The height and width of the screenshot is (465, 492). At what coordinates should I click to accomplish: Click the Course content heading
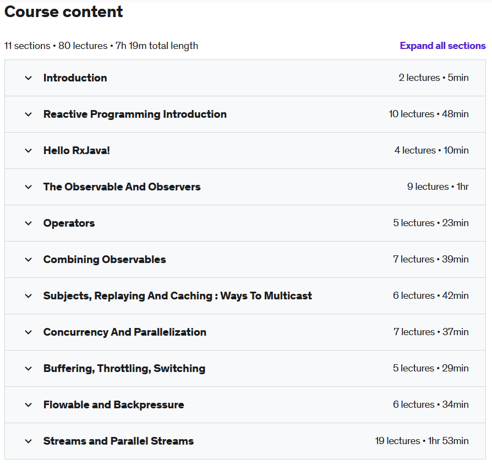(63, 12)
